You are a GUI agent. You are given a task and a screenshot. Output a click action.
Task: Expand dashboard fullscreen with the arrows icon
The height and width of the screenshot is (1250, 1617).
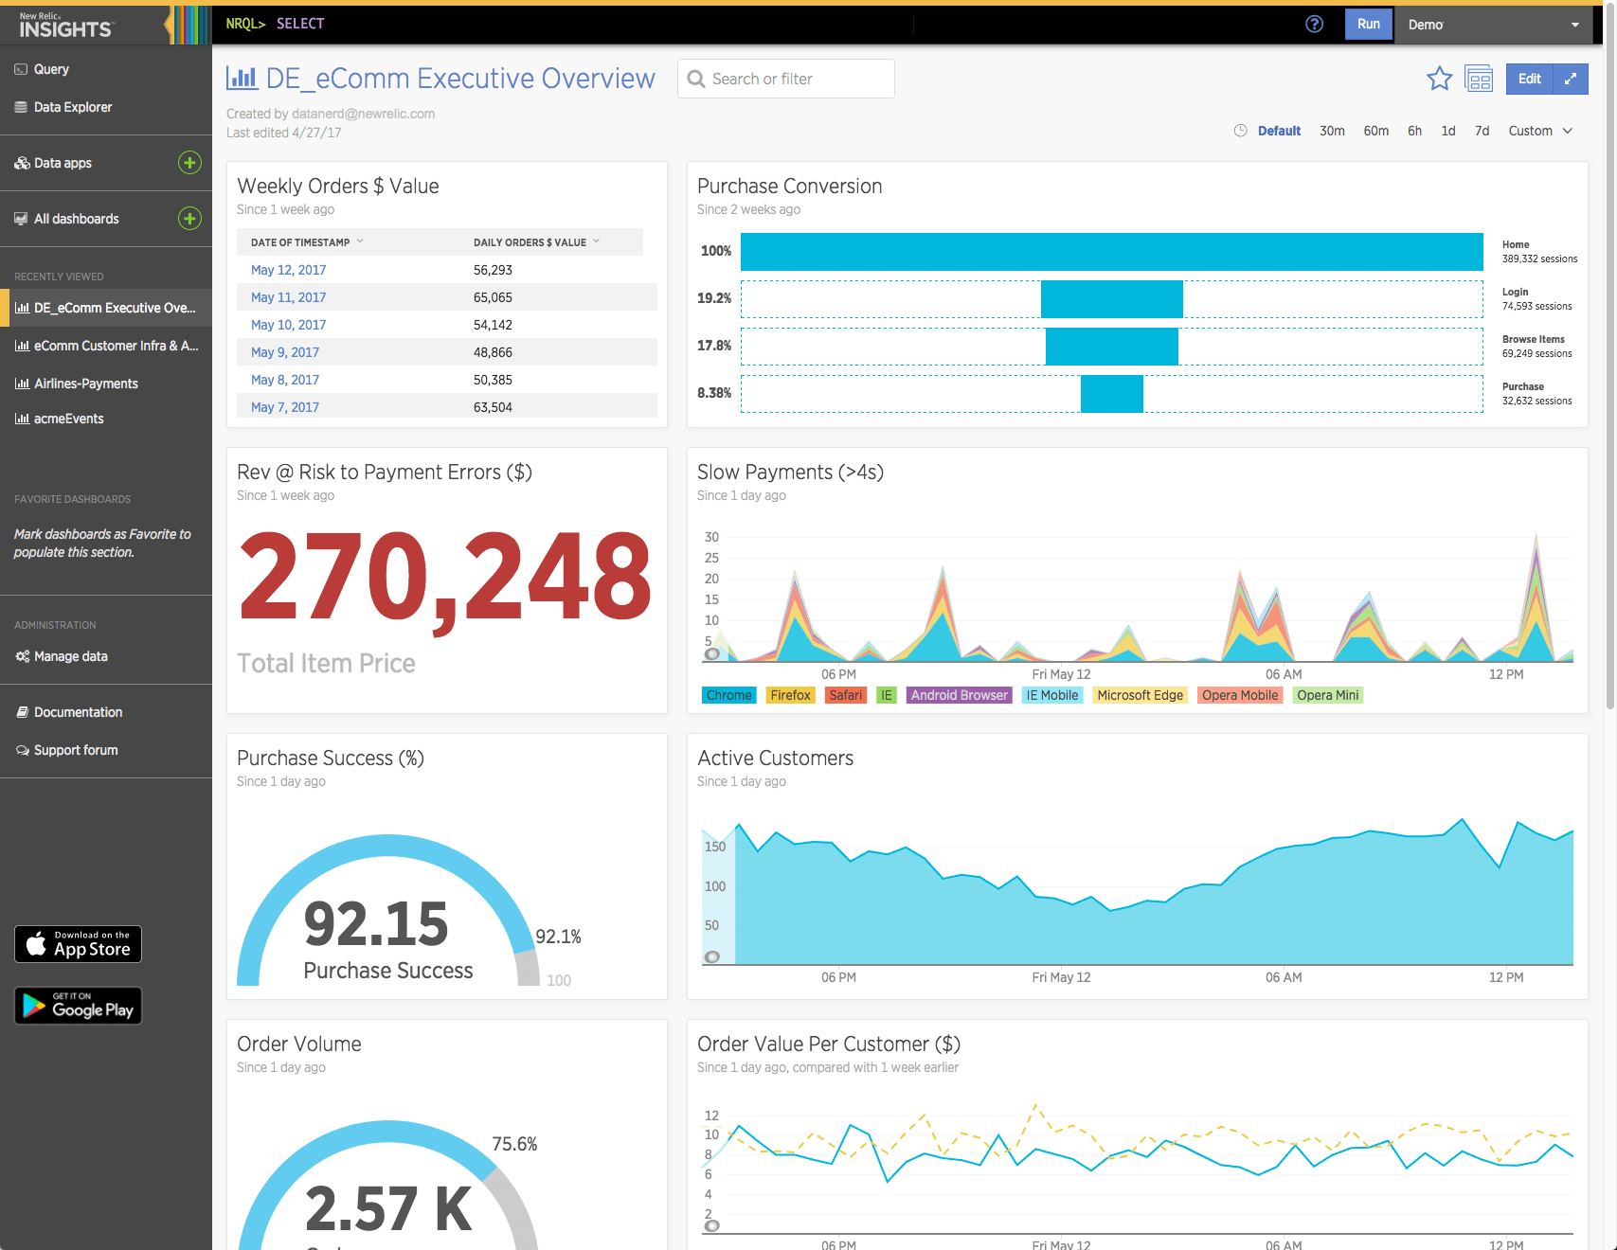point(1572,79)
